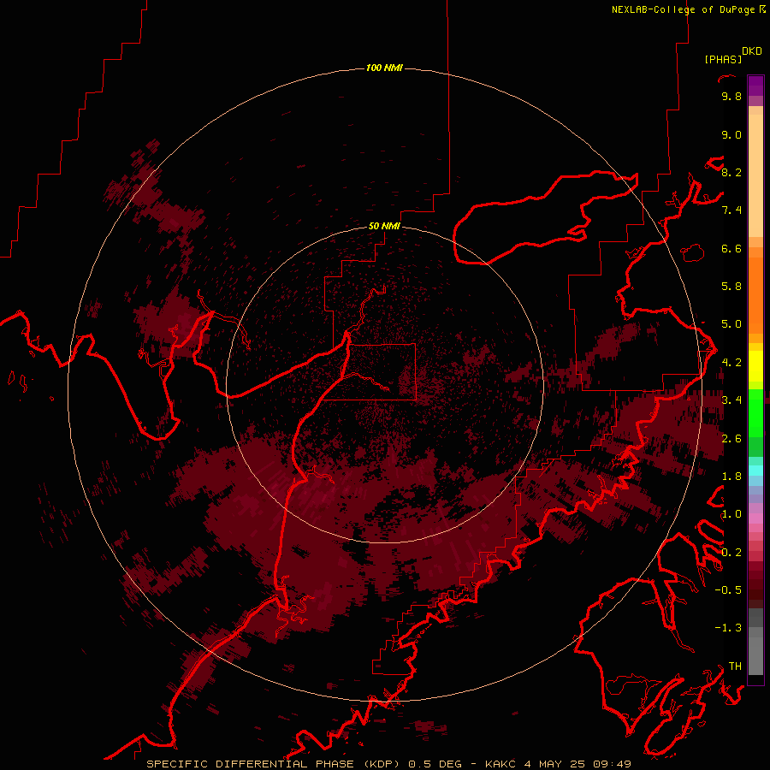Screen dimensions: 770x770
Task: Click the 9.8 value on the color scale
Action: click(731, 96)
